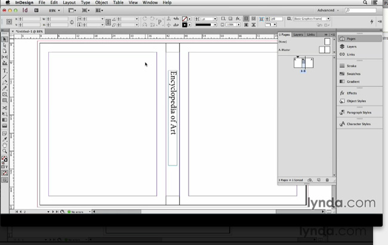Image resolution: width=388 pixels, height=245 pixels.
Task: Click the spread 1-3 thumbnail in Pages panel
Action: (x=303, y=63)
